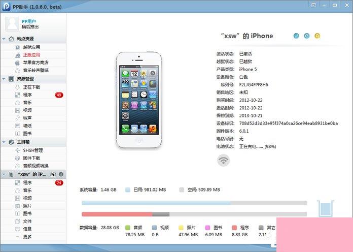The width and height of the screenshot is (353, 252).
Task: Click product type iPhone 5 value
Action: [248, 69]
